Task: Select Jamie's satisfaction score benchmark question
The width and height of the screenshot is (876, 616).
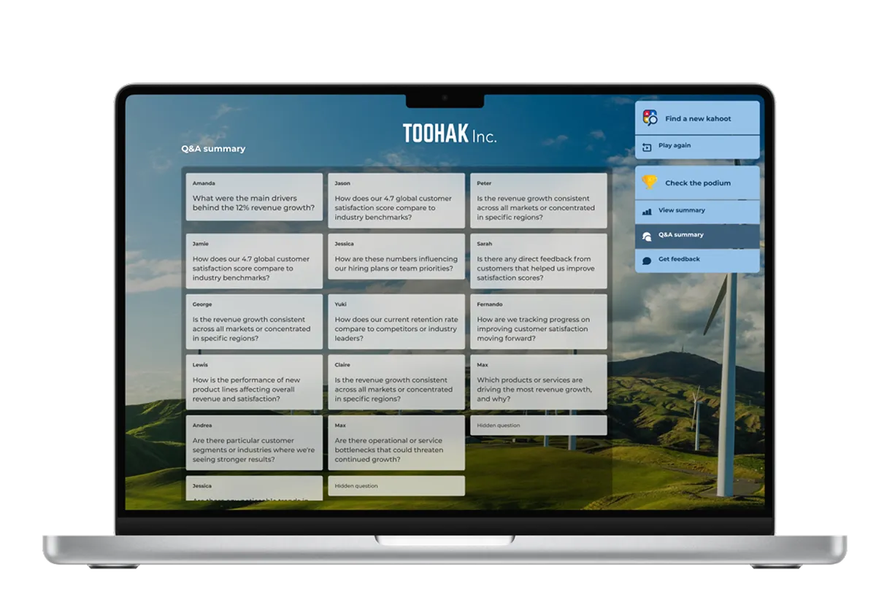Action: tap(254, 261)
